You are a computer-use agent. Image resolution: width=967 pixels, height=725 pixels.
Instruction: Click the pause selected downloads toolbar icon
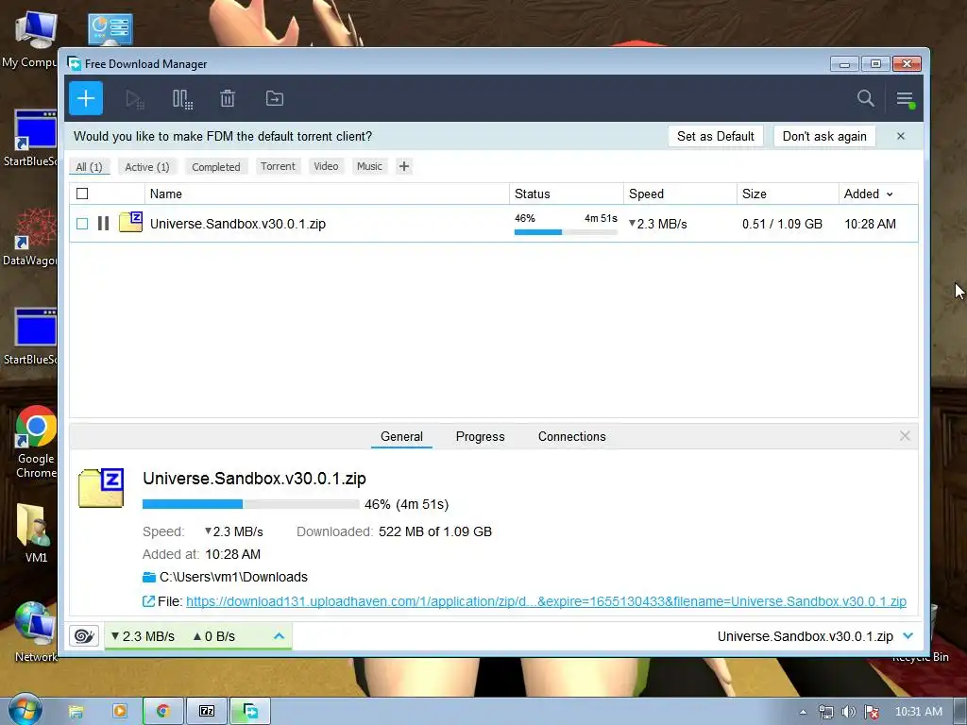(182, 98)
